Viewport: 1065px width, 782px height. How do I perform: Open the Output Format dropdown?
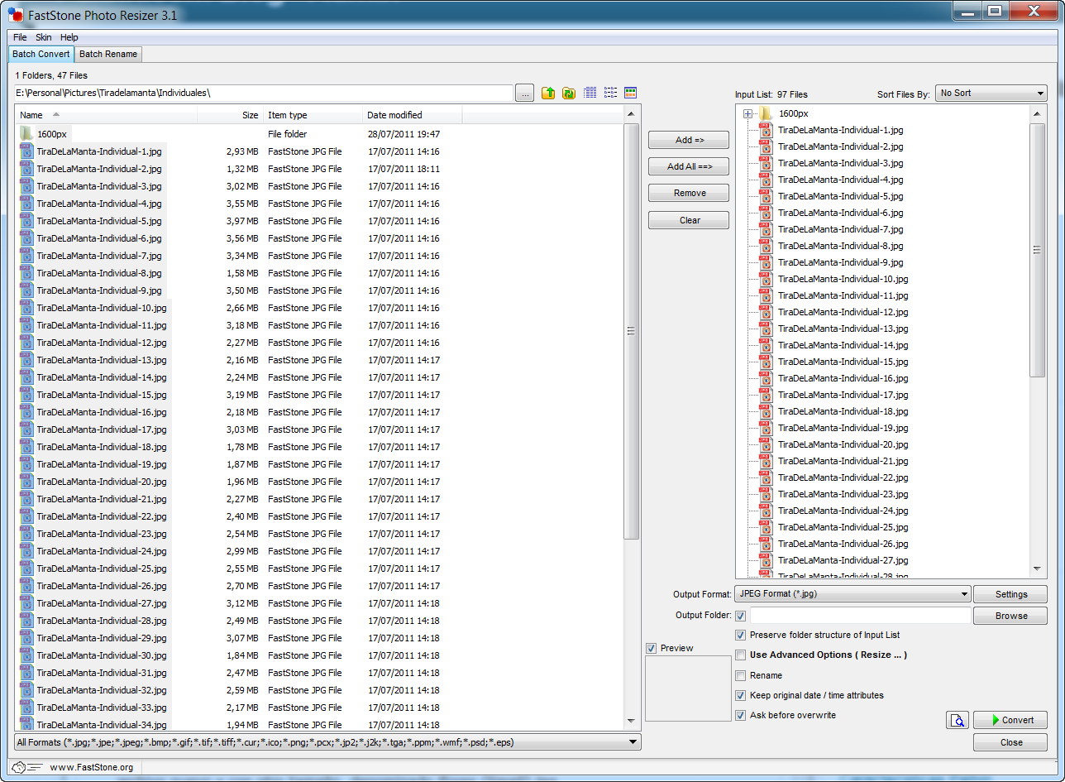pyautogui.click(x=852, y=594)
